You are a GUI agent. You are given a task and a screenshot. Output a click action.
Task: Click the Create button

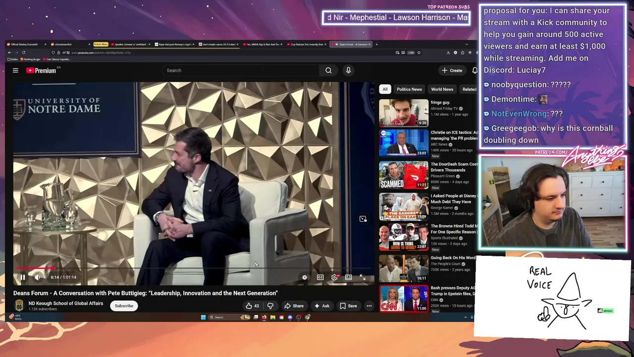click(x=452, y=70)
